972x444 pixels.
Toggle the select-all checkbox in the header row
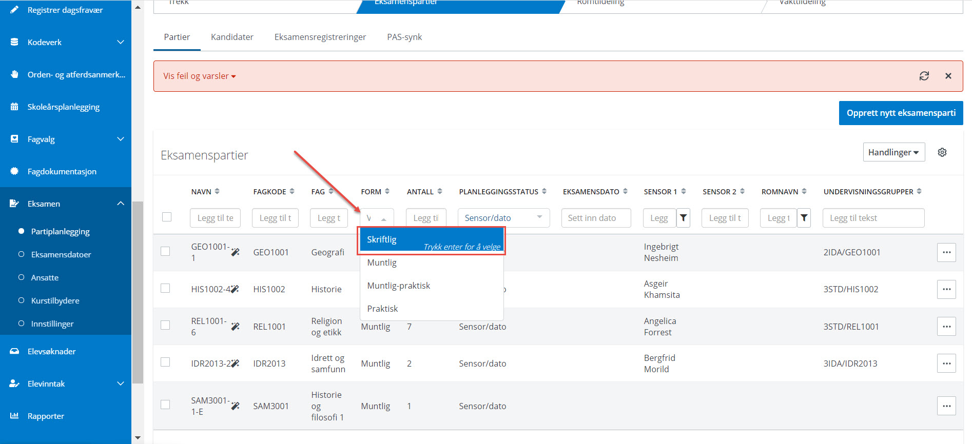167,217
